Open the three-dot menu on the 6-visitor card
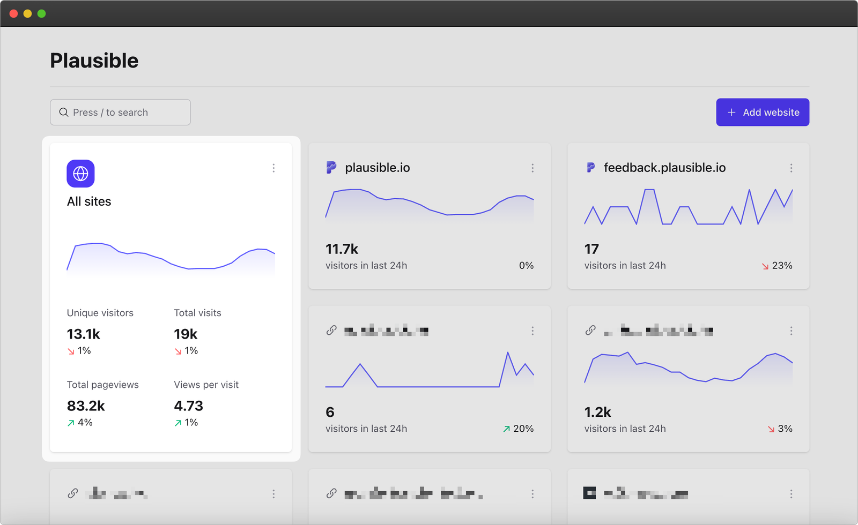858x525 pixels. [532, 331]
